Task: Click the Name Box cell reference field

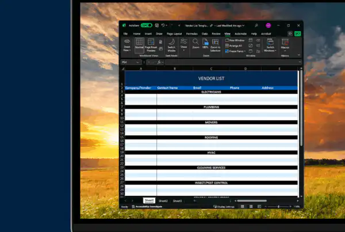Action: (131, 62)
